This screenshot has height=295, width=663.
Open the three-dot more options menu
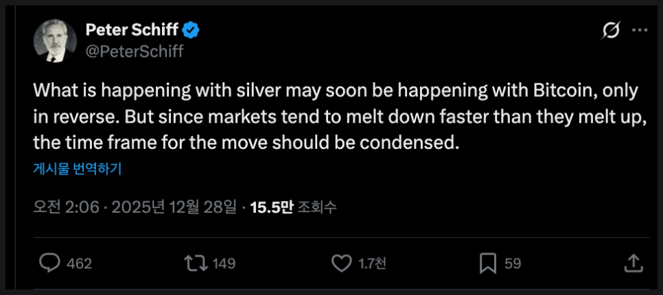[x=639, y=31]
